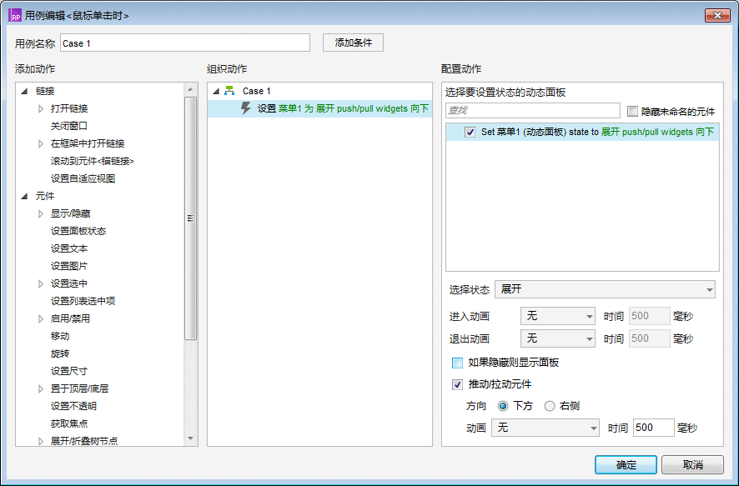This screenshot has height=486, width=739.
Task: Uncheck the Set 菜单1 panel checkbox
Action: point(470,132)
